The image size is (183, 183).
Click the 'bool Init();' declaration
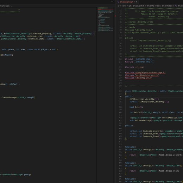click(136, 107)
